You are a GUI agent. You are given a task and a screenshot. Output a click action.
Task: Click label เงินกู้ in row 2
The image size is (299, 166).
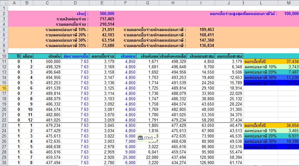click(x=82, y=14)
